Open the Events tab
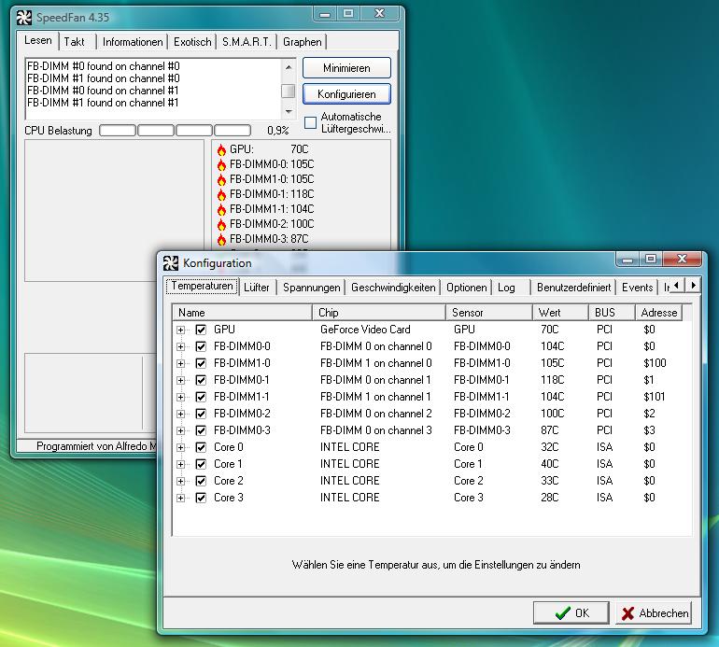Viewport: 719px width, 647px height. [637, 288]
